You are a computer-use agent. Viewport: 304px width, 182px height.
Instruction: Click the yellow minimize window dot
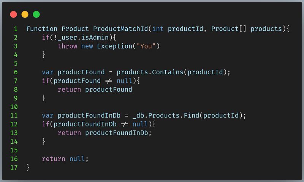click(25, 14)
